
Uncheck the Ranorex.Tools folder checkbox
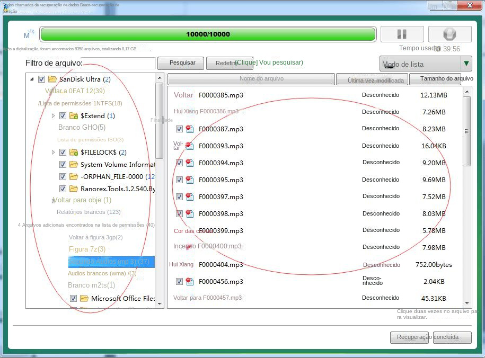tap(63, 189)
